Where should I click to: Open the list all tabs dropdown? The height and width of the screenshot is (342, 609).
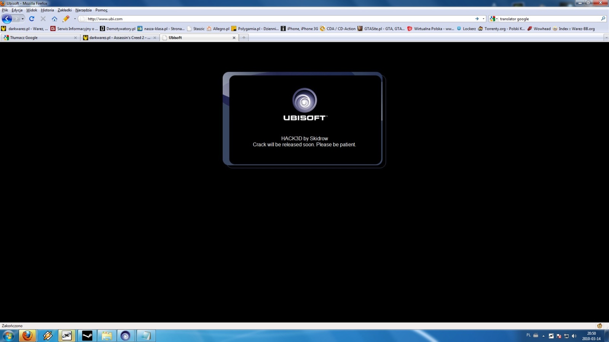606,38
